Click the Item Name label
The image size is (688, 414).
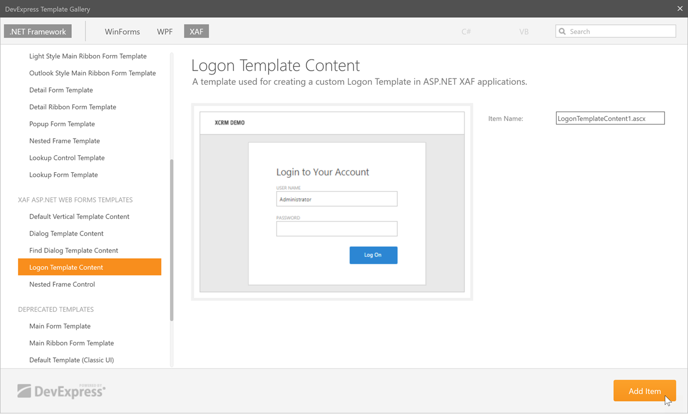point(506,118)
